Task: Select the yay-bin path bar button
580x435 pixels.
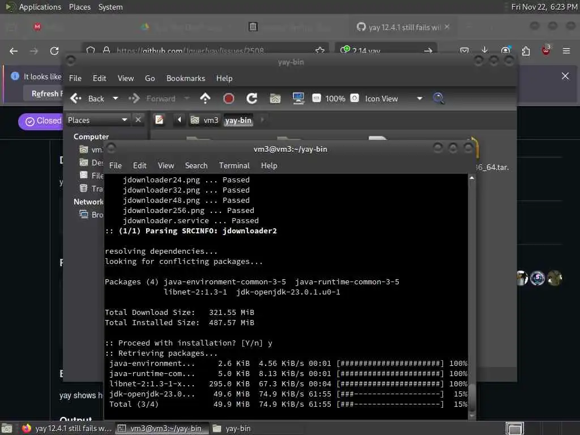Action: tap(238, 120)
